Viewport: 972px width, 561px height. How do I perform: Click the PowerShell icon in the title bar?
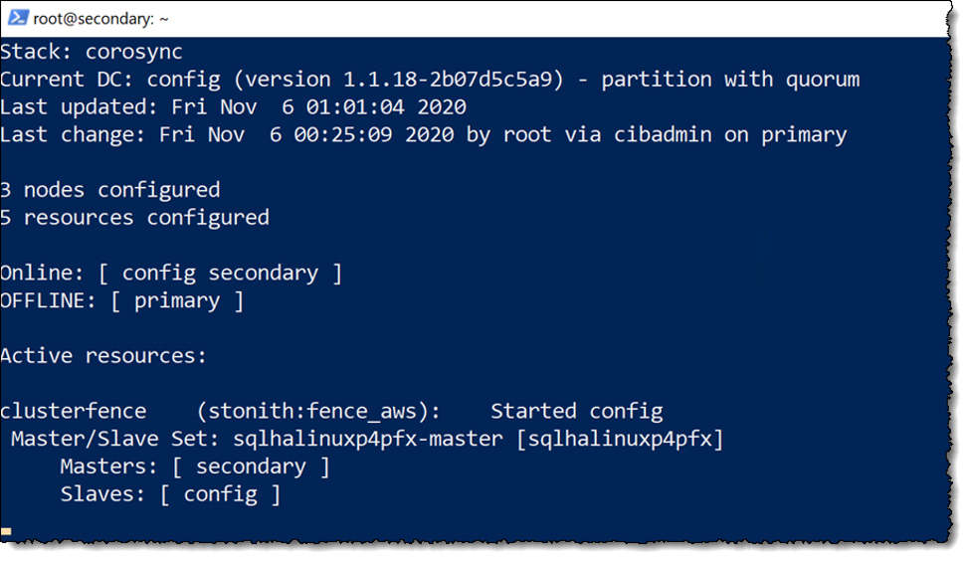[17, 17]
